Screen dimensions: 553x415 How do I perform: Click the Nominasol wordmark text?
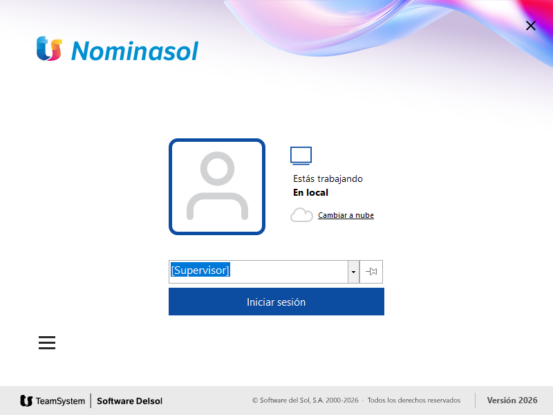click(x=135, y=51)
